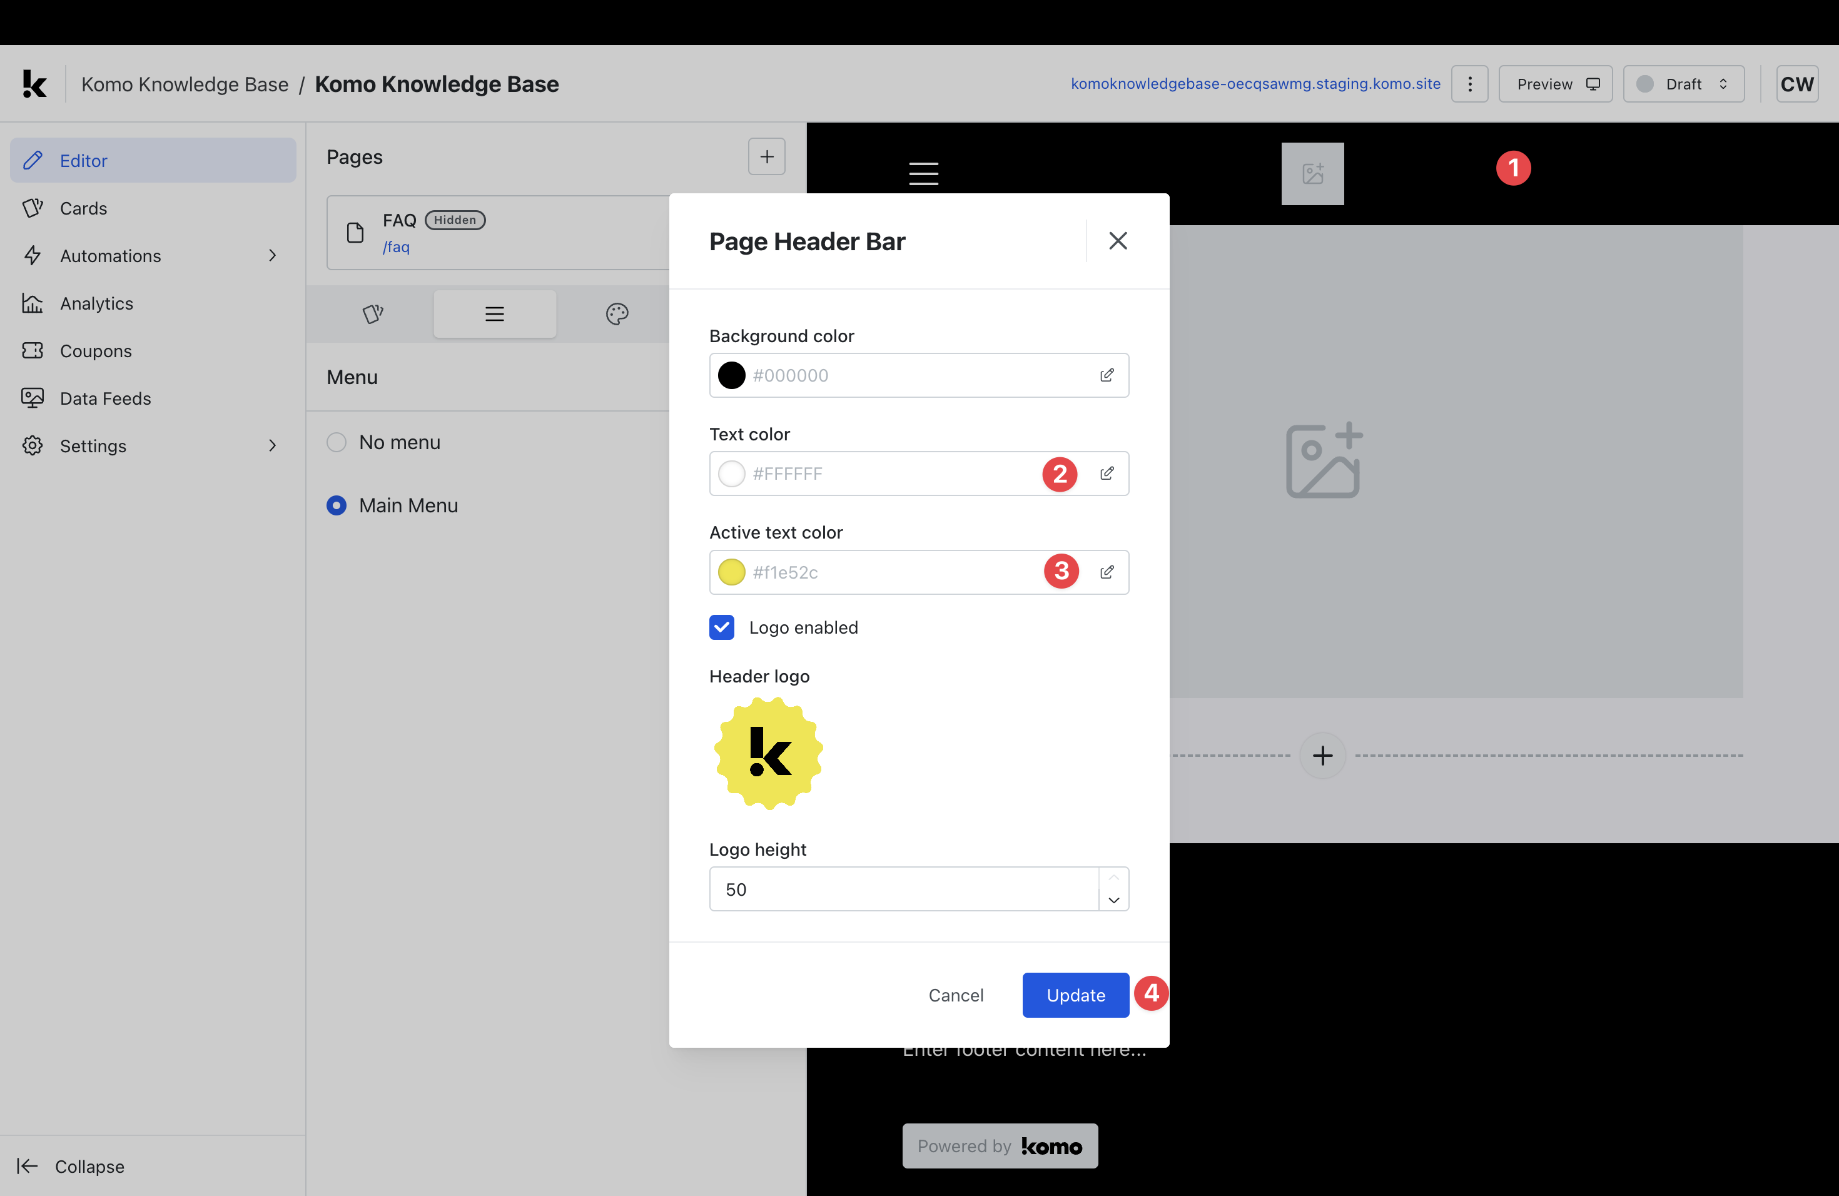Click the yellow Active text color swatch
1839x1196 pixels.
coord(731,572)
